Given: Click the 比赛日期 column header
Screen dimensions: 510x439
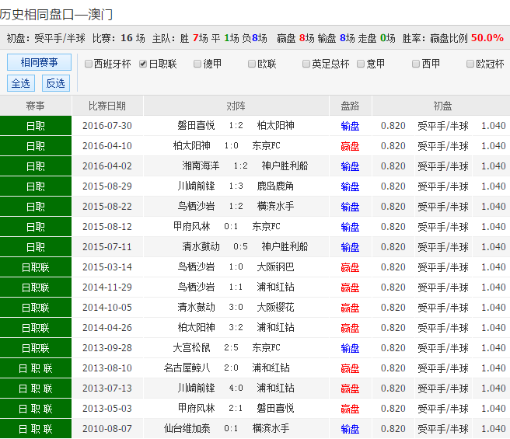Looking at the screenshot, I should click(107, 106).
